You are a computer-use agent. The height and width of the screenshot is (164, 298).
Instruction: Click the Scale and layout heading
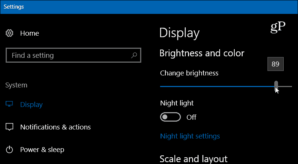[194, 159]
